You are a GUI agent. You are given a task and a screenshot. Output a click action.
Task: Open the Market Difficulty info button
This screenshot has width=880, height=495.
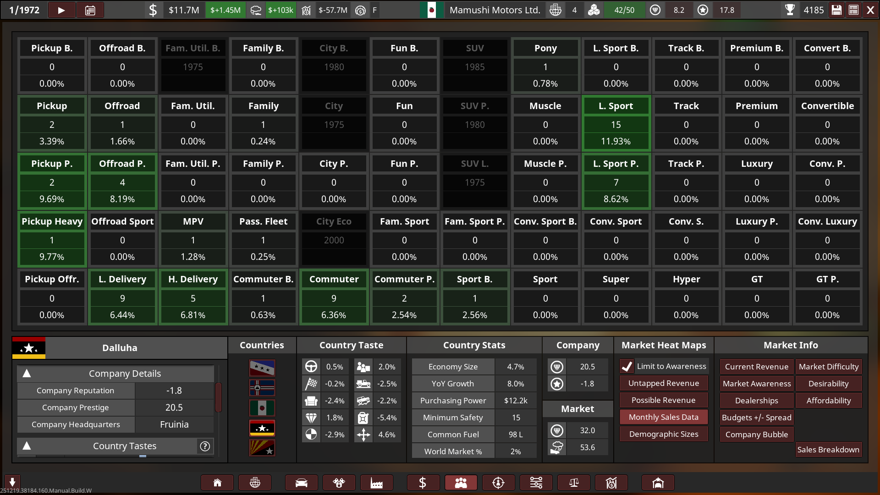[x=828, y=367]
